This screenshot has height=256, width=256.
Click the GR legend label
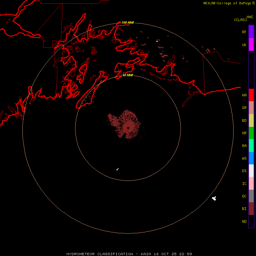(244, 108)
